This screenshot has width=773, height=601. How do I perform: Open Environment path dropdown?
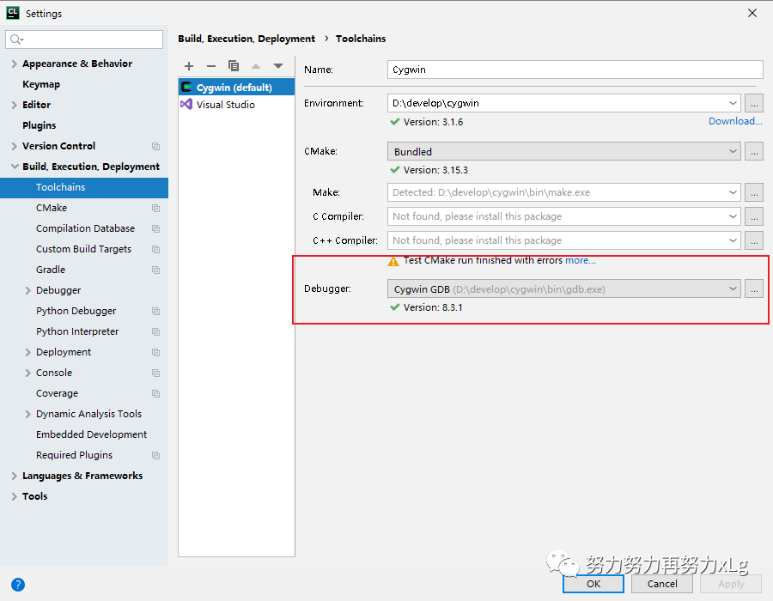coord(733,103)
